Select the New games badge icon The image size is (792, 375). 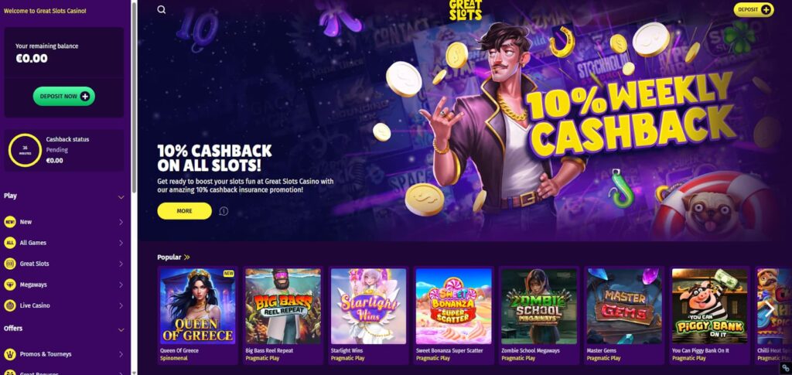[9, 222]
